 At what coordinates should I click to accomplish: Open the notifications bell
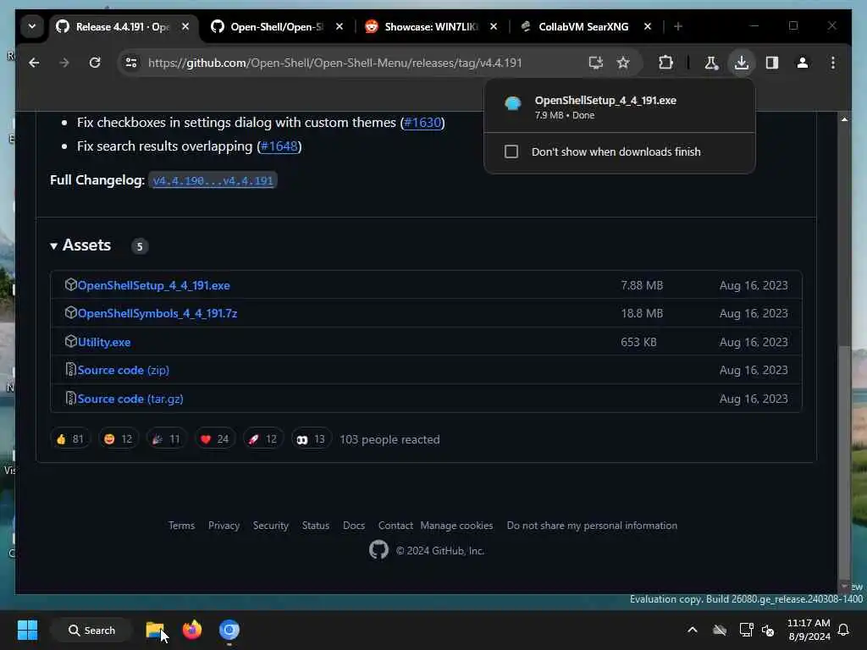[843, 630]
